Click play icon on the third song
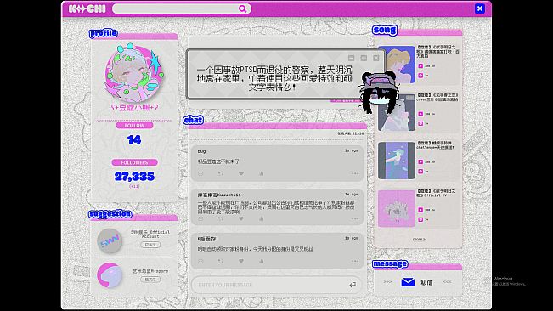Viewport: 553px width, 311px height. click(420, 161)
